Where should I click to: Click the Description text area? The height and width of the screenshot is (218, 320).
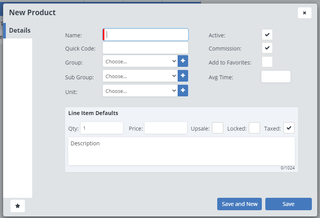(181, 151)
